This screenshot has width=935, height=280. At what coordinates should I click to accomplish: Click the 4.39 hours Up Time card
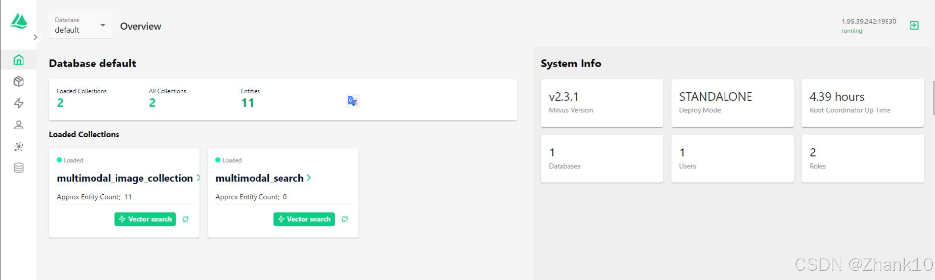click(863, 103)
